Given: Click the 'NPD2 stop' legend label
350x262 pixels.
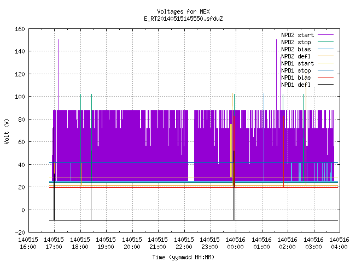Looking at the screenshot, I should tap(296, 42).
